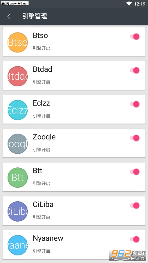Screen dimensions: 148x263
Task: Tap the red Btdad circle icon
Action: pyautogui.click(x=18, y=76)
